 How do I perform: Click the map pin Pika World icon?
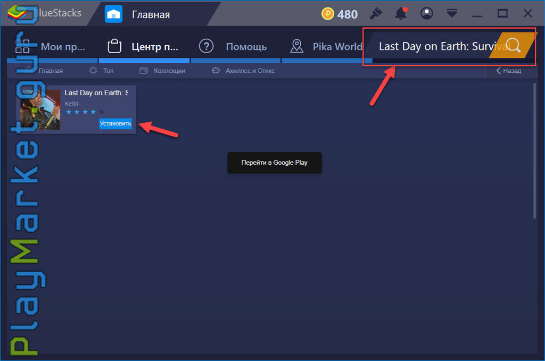tap(296, 46)
